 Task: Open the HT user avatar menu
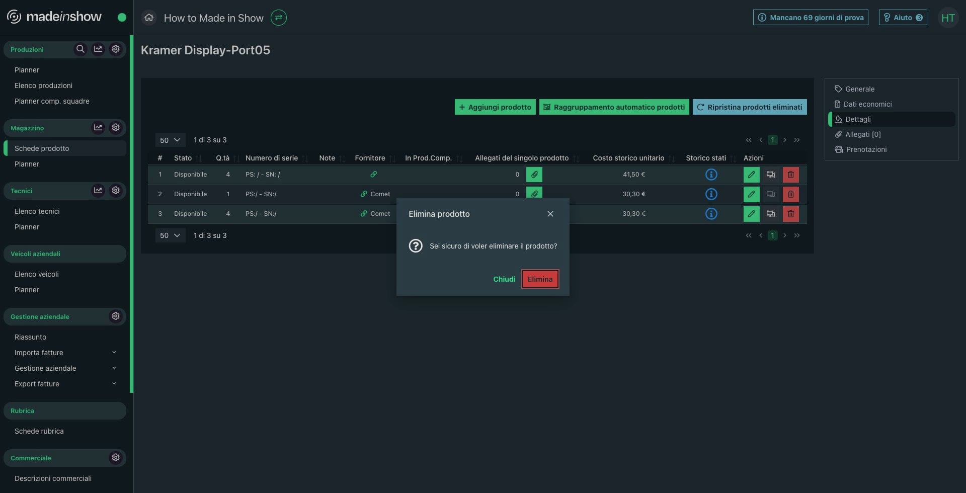(948, 18)
